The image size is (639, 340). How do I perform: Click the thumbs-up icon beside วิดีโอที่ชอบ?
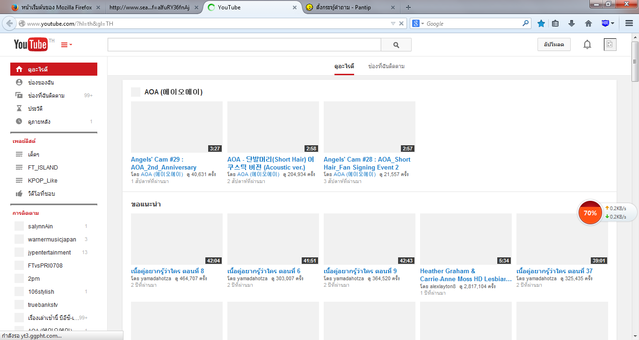19,193
